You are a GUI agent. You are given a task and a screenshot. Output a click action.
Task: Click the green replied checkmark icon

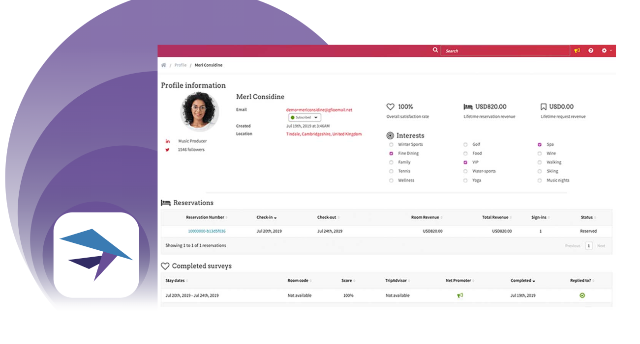click(582, 295)
